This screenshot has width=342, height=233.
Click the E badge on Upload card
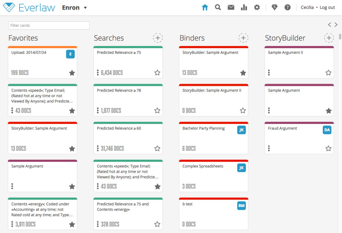[x=70, y=54]
